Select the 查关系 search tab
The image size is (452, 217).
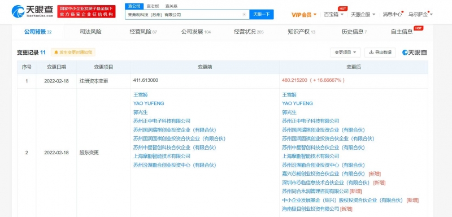coord(171,6)
